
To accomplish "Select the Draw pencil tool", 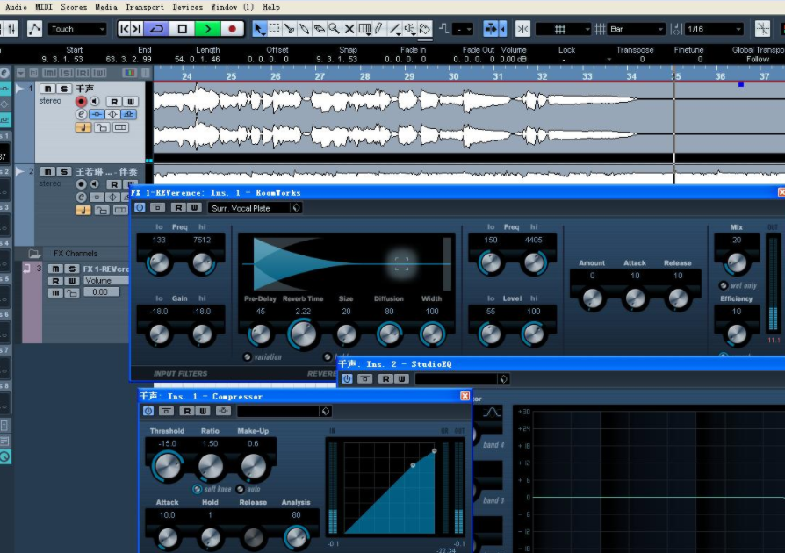I will pyautogui.click(x=379, y=28).
